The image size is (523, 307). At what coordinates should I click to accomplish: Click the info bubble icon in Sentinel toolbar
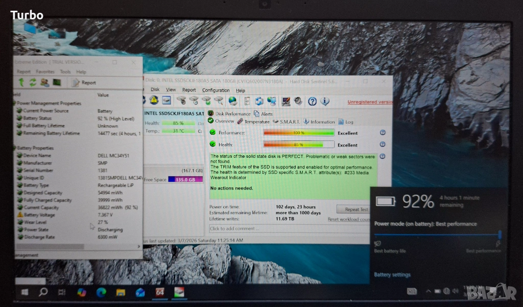324,101
